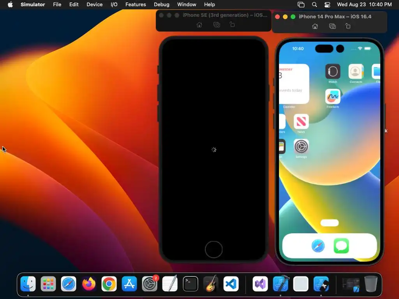Open iOS Settings app on the simulator

coord(301,146)
